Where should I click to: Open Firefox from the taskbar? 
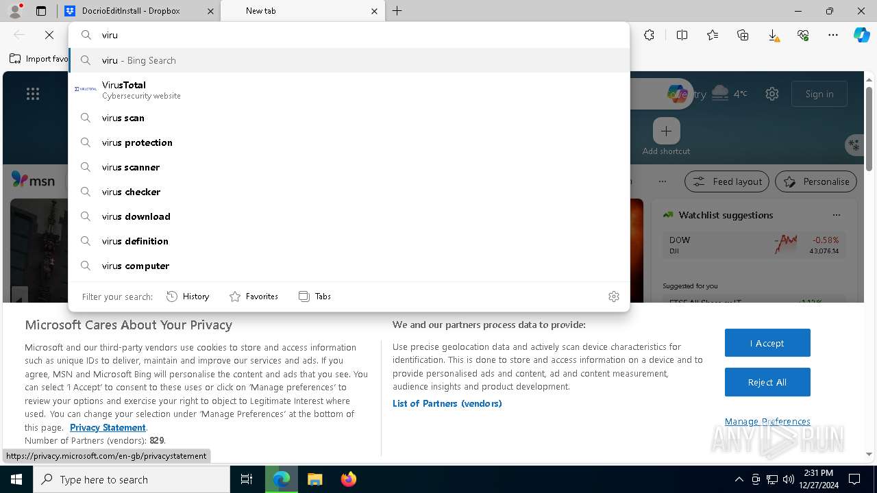pyautogui.click(x=348, y=479)
